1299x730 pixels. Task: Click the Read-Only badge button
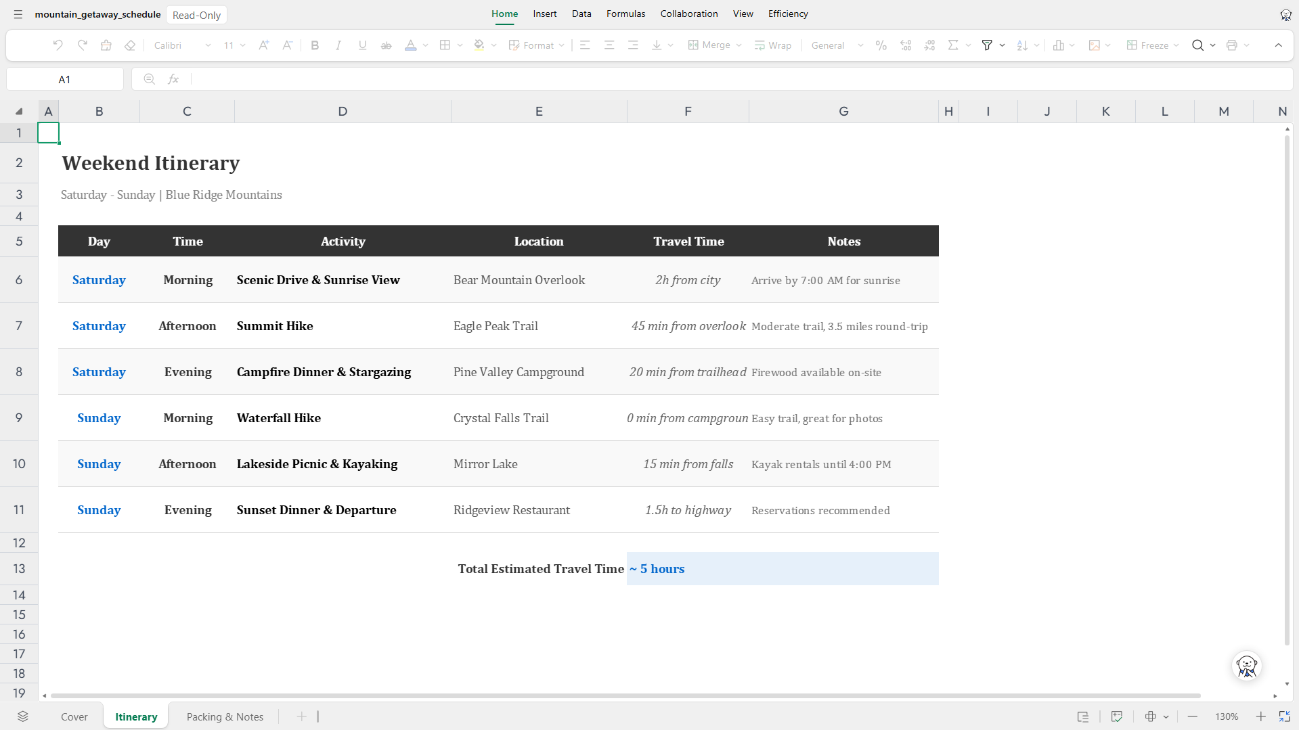click(x=196, y=15)
